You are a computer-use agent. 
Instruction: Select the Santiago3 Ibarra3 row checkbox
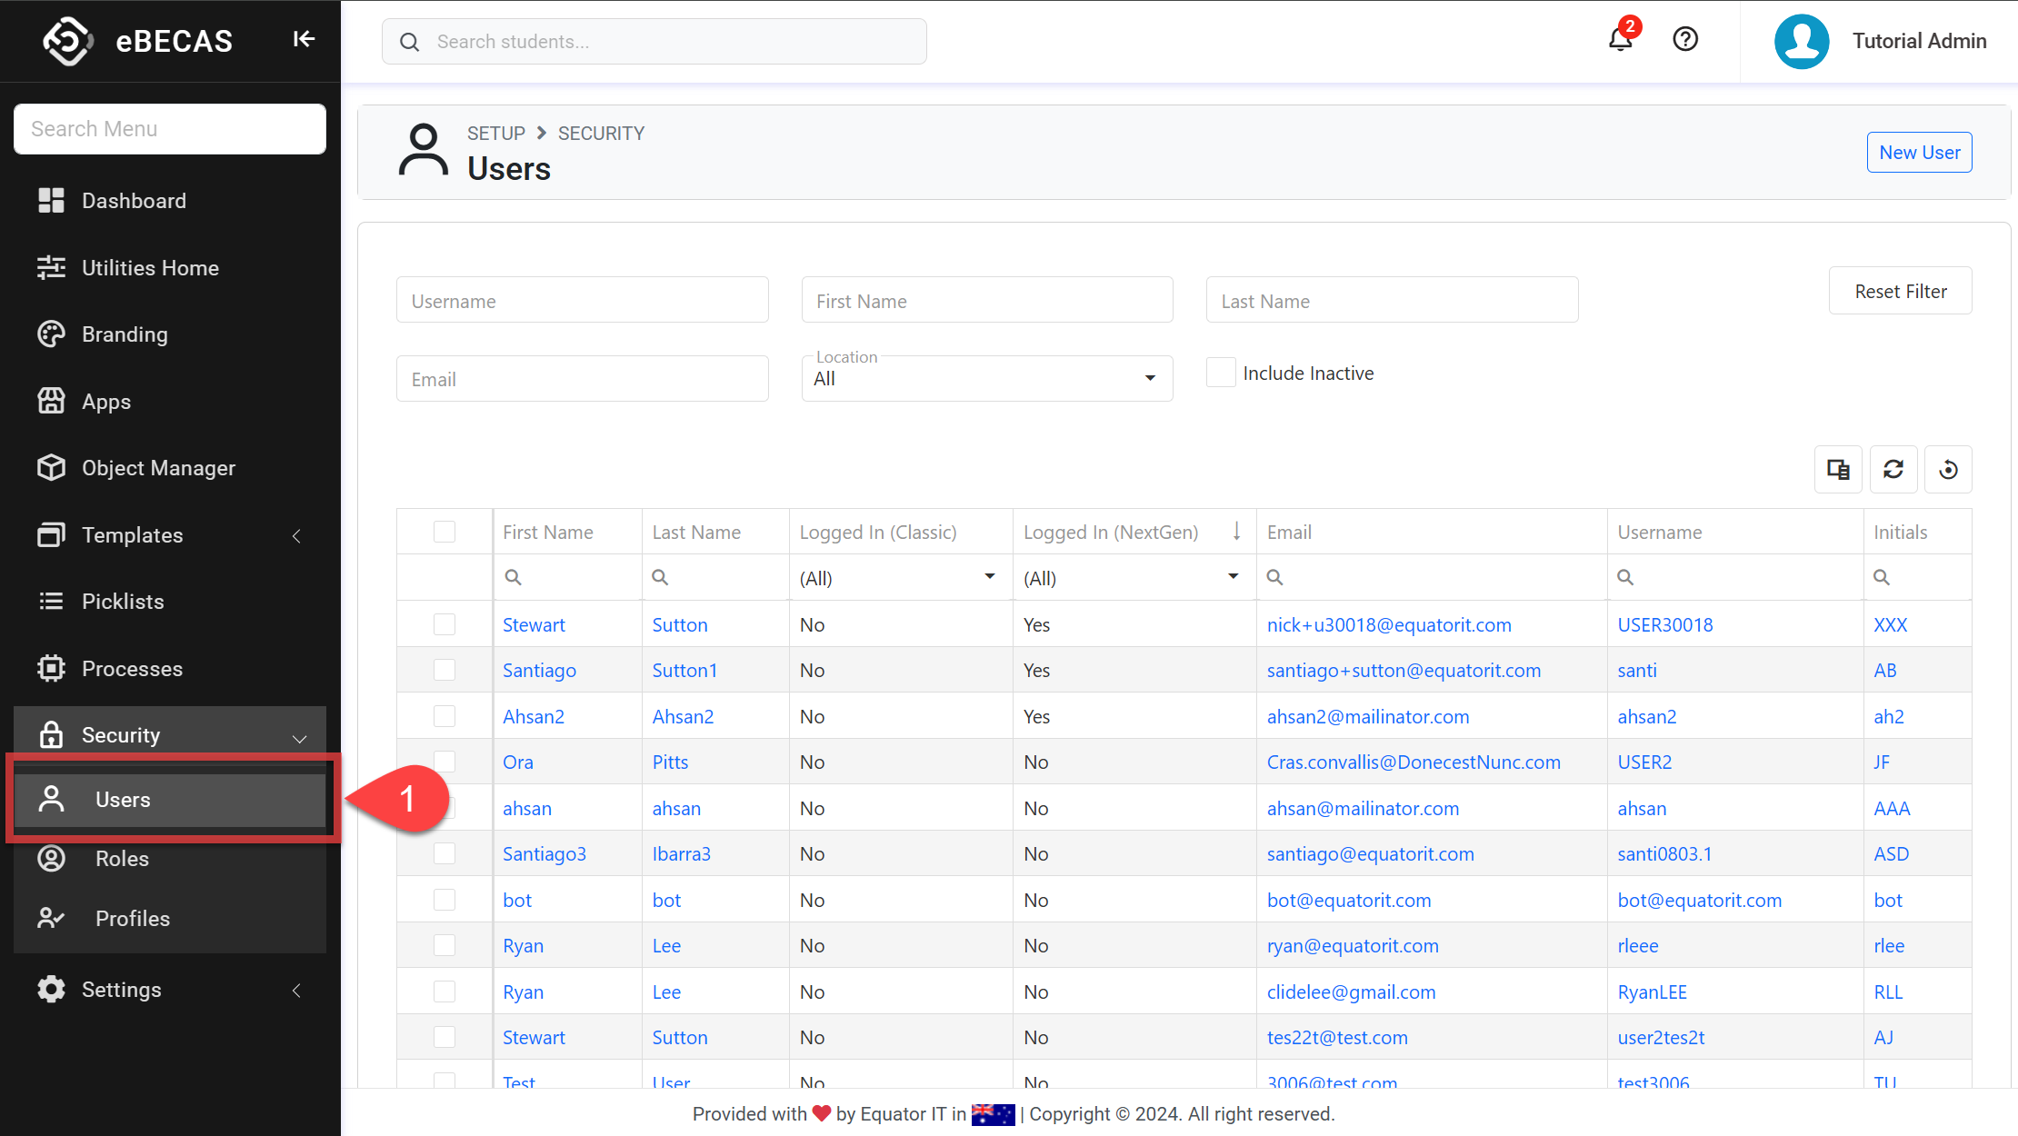(x=445, y=854)
